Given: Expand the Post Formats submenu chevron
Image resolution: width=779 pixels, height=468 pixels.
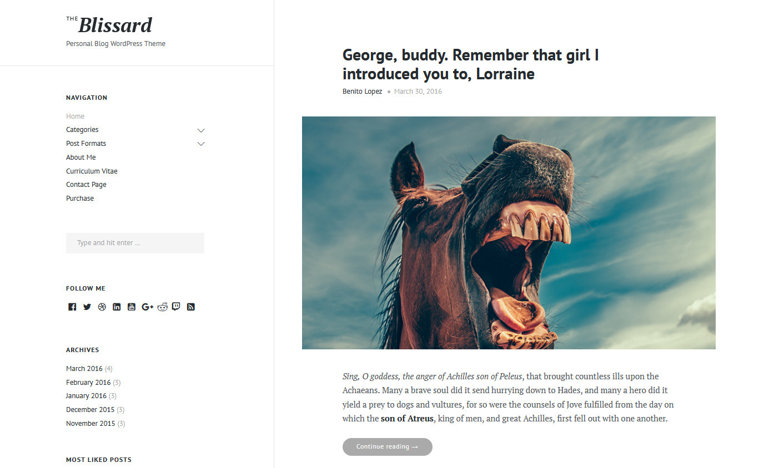Looking at the screenshot, I should 201,144.
